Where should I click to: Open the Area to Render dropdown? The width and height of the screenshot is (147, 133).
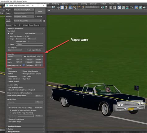coord(15,50)
